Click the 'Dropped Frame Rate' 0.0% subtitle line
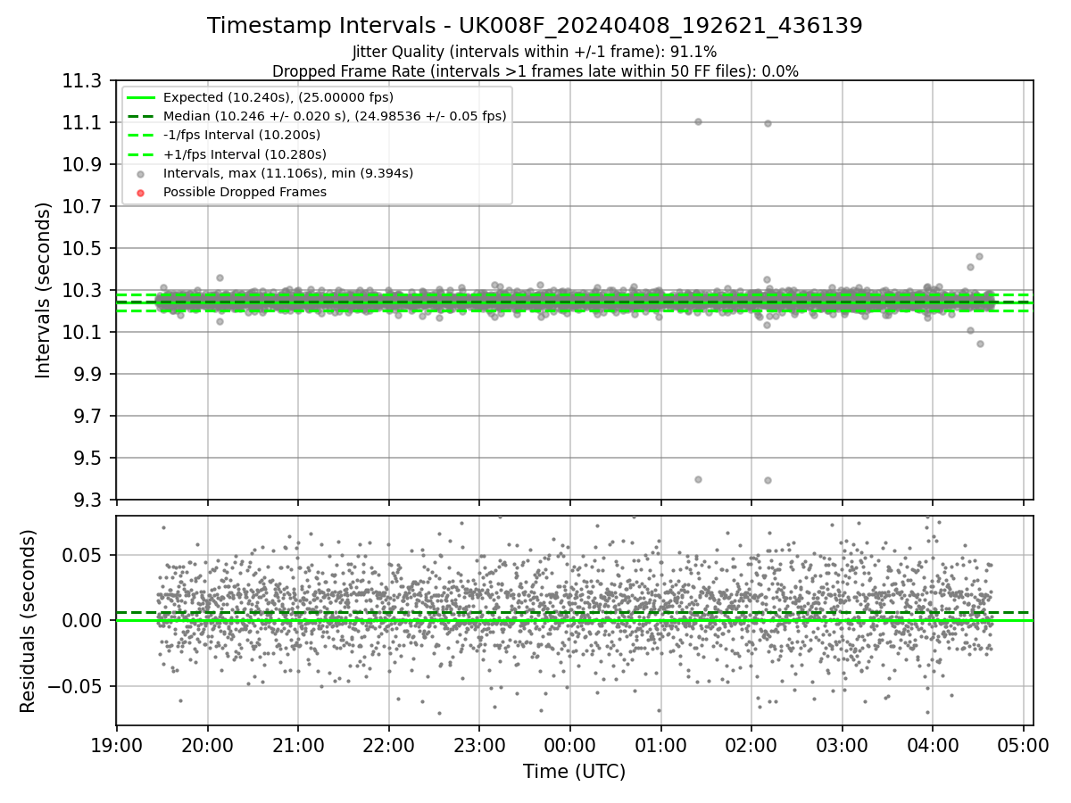 coord(535,71)
